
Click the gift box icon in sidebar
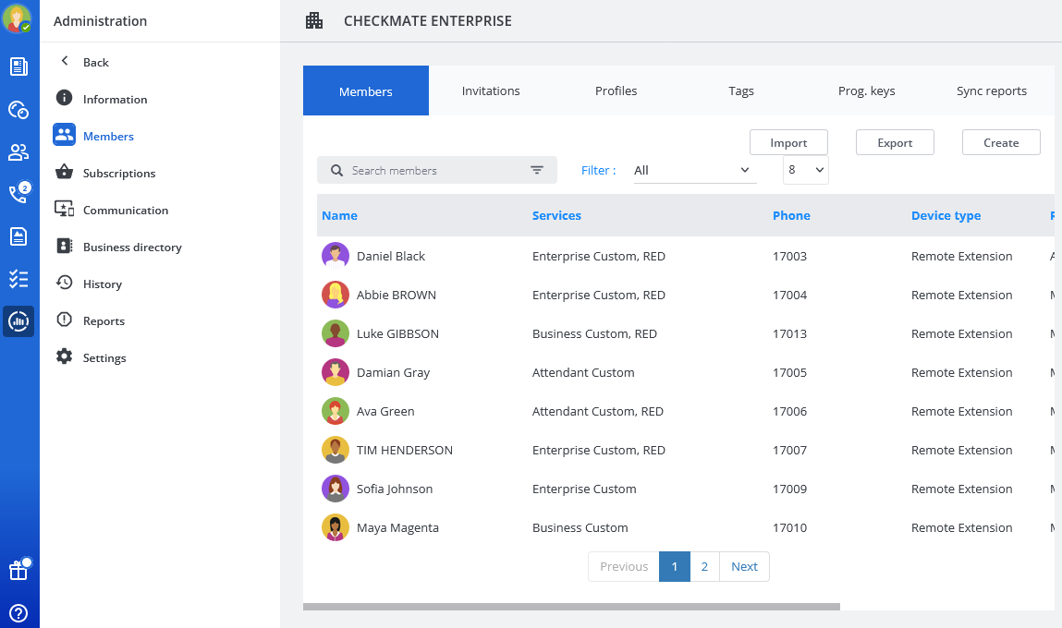(18, 571)
